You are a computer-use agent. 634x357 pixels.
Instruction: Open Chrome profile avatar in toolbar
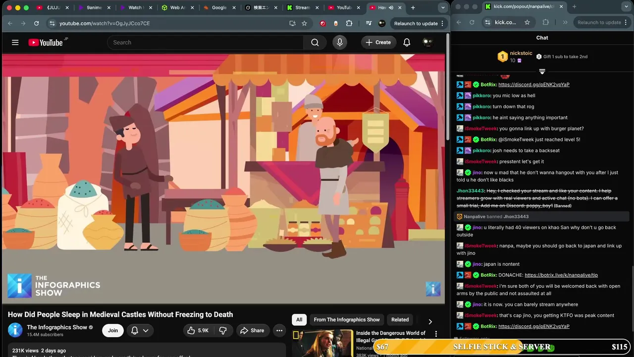pyautogui.click(x=382, y=23)
